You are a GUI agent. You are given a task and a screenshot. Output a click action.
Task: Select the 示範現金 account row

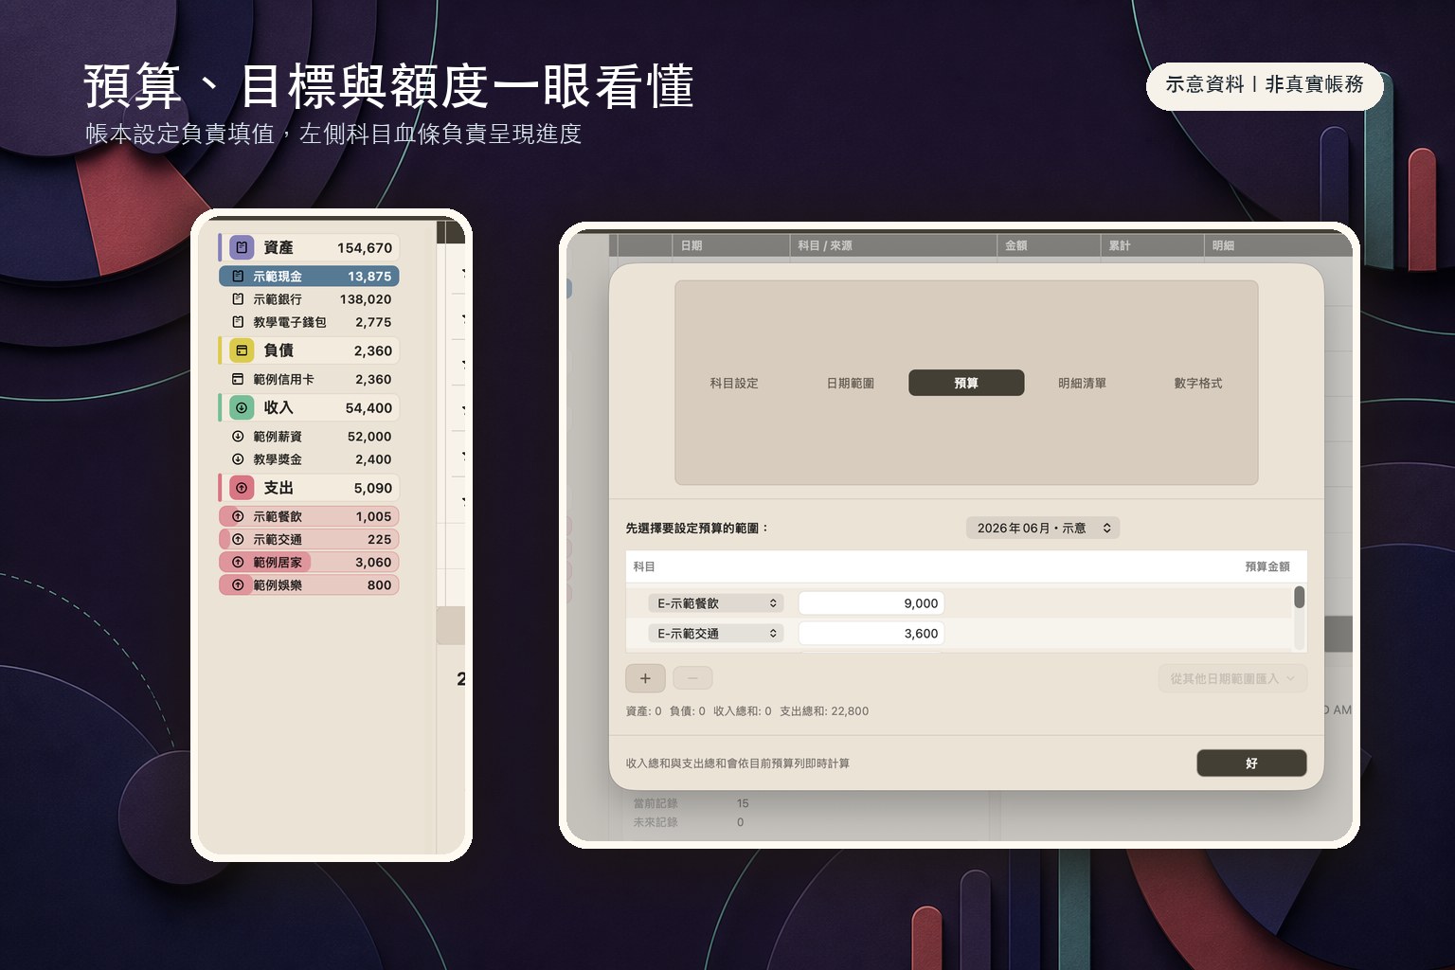point(309,276)
